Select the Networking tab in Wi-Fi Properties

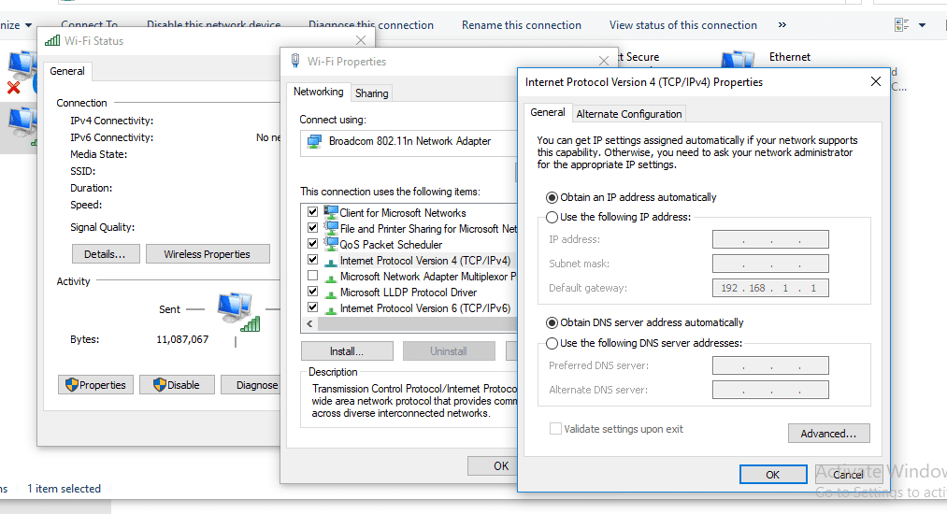tap(318, 92)
